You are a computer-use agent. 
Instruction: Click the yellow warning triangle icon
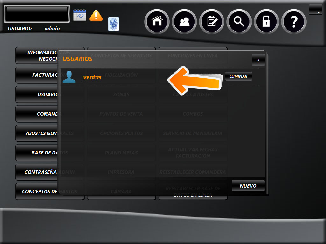[96, 15]
